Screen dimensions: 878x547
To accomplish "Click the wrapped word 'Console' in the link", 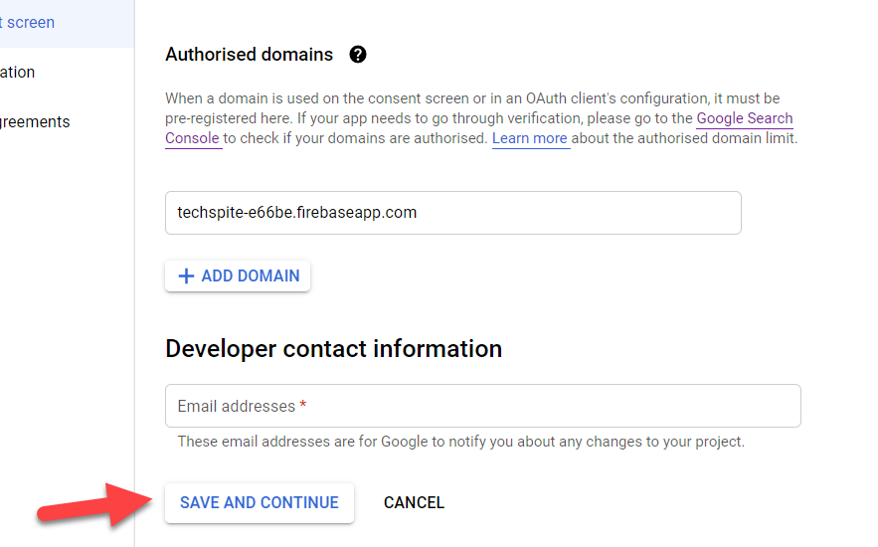I will click(x=192, y=138).
